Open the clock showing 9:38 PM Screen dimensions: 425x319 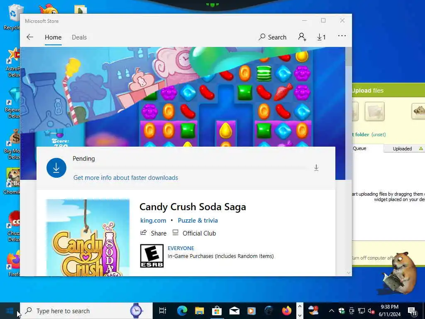click(x=389, y=311)
